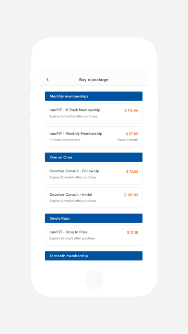
Task: Tap the phone home button
Action: pyautogui.click(x=94, y=279)
